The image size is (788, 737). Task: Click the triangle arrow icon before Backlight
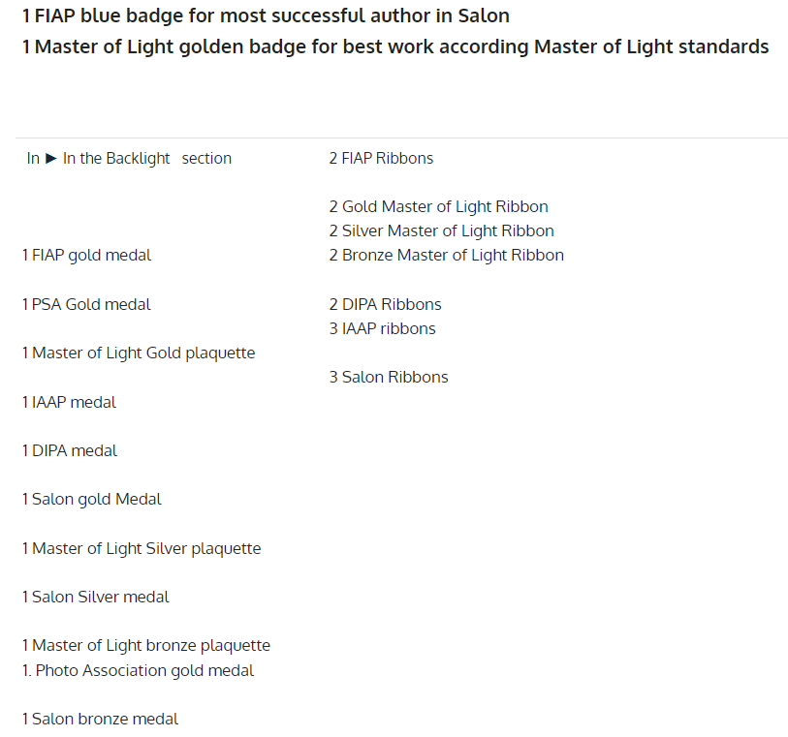coord(51,159)
